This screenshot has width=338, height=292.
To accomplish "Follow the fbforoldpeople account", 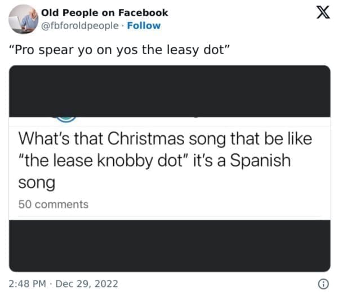I will point(144,25).
